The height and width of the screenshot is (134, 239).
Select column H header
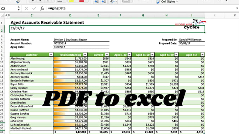pyautogui.click(x=167, y=15)
